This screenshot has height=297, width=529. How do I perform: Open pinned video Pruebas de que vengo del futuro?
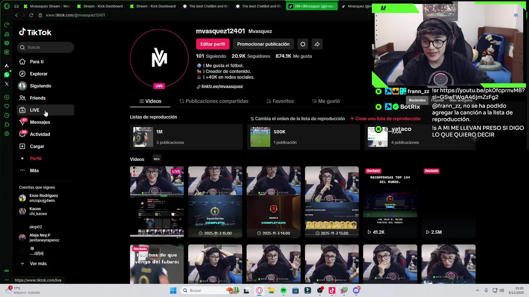(157, 264)
